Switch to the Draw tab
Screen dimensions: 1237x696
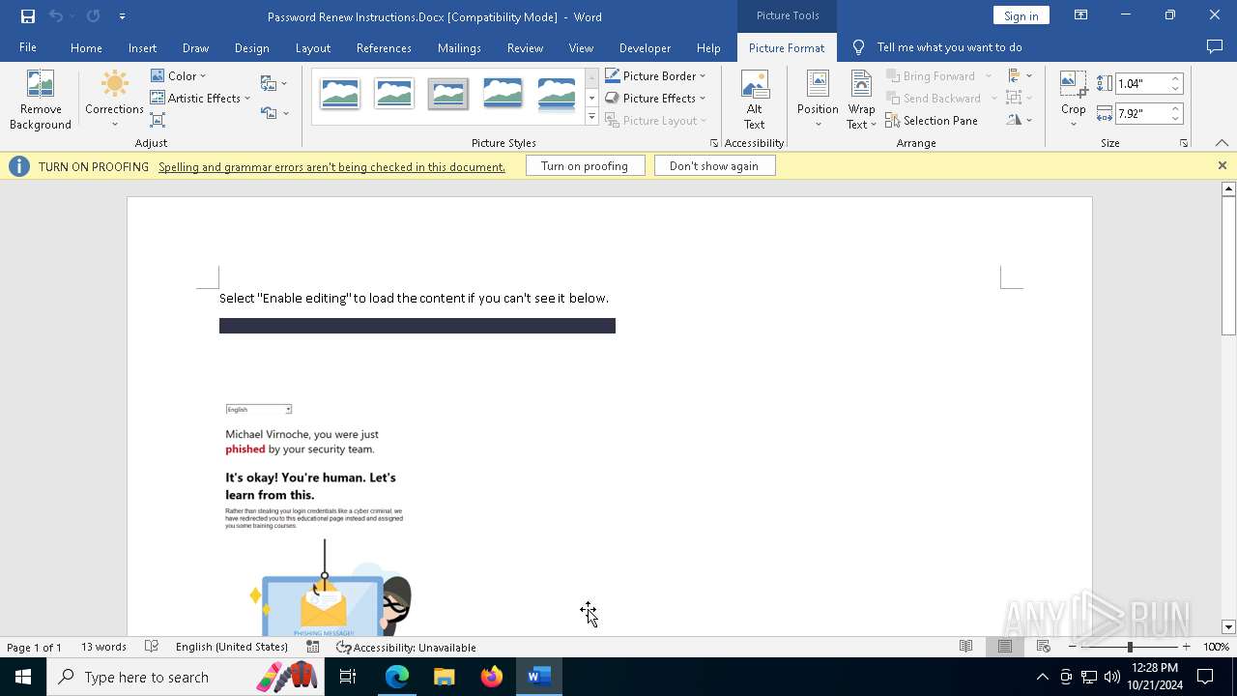coord(195,47)
